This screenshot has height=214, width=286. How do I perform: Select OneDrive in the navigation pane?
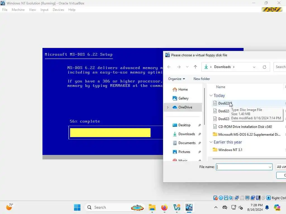click(185, 107)
